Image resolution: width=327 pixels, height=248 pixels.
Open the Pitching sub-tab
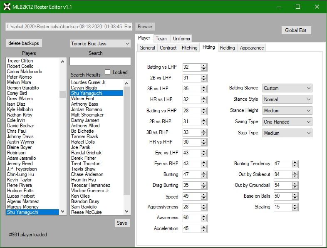(x=189, y=48)
